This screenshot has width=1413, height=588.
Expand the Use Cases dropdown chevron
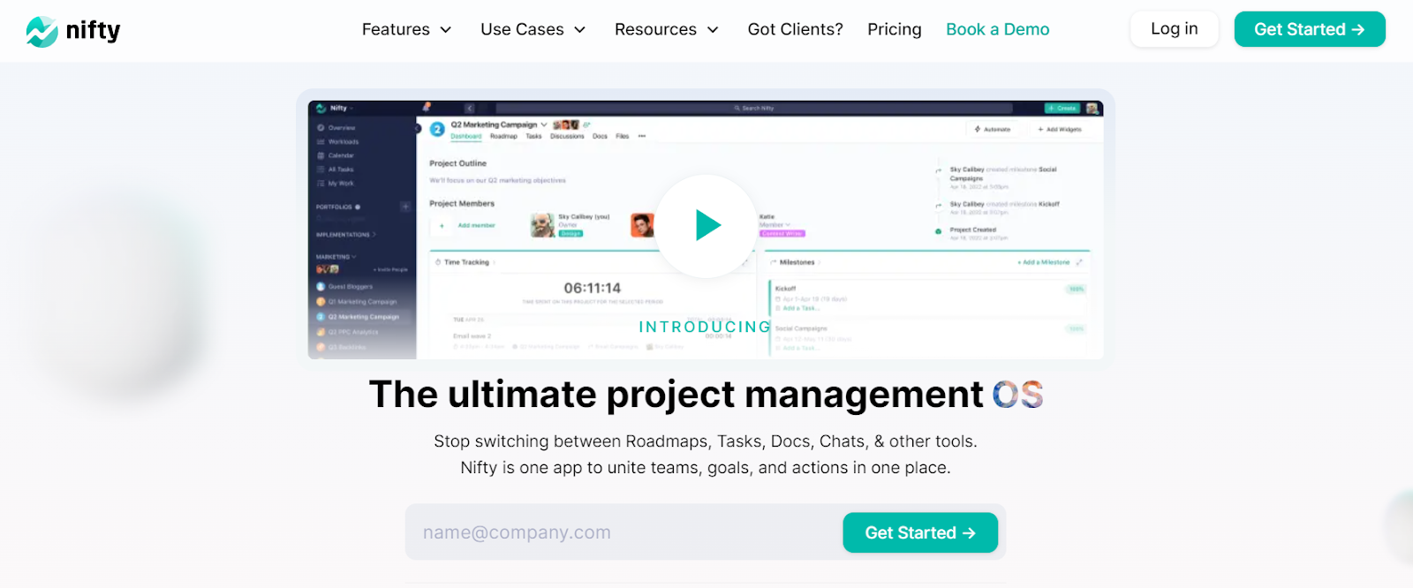click(x=580, y=30)
